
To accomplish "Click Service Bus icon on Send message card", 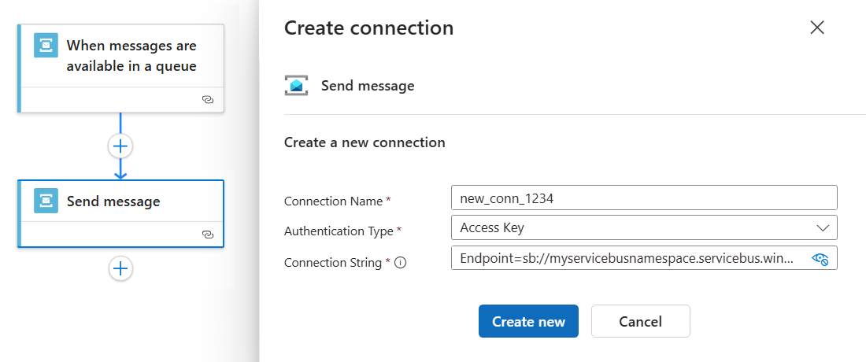I will point(46,201).
